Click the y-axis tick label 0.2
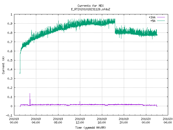Screen dimensions: 173x130 click(x=10, y=88)
